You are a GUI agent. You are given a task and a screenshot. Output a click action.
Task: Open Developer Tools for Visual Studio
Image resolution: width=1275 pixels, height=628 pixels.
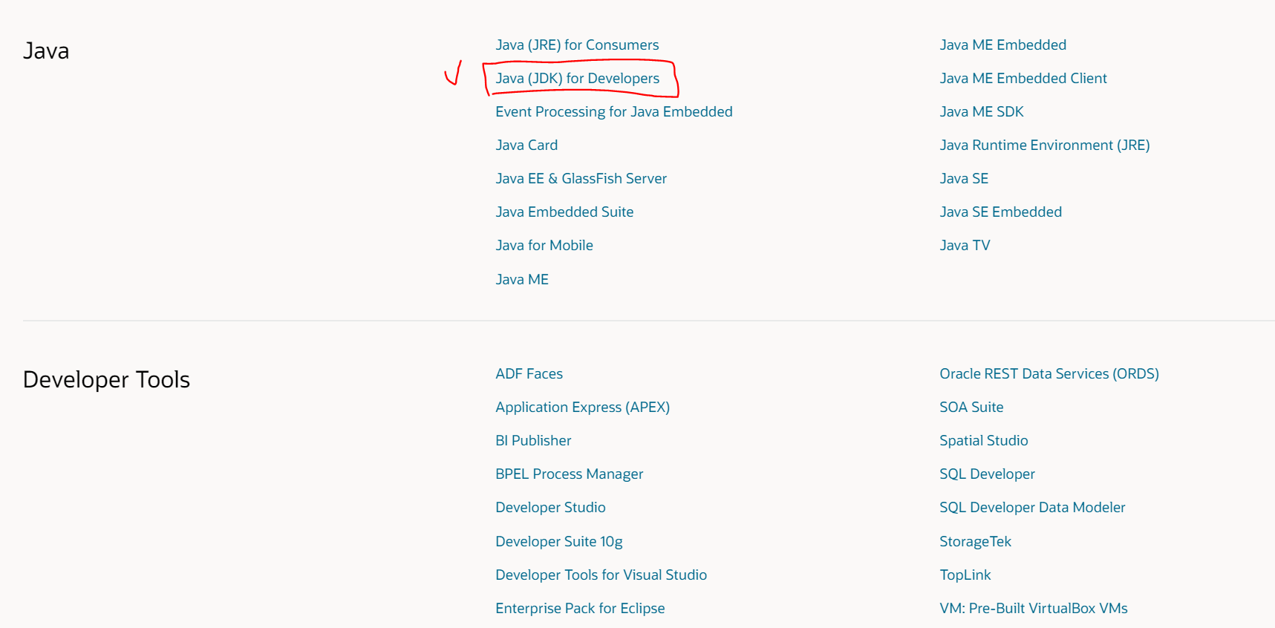tap(601, 575)
